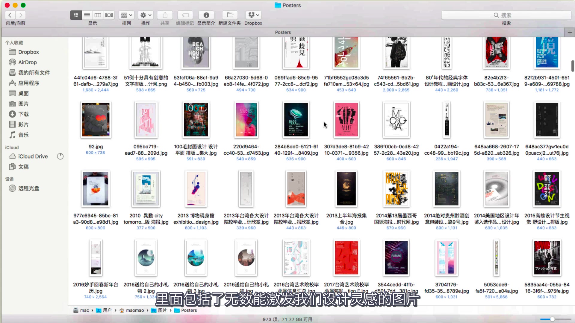Select the 2016送给自己的小礼物 2.jpg thumbnail

tap(146, 258)
